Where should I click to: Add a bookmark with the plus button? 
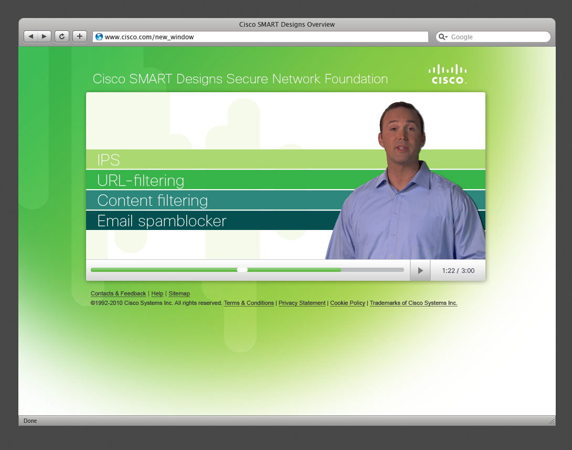click(x=80, y=36)
